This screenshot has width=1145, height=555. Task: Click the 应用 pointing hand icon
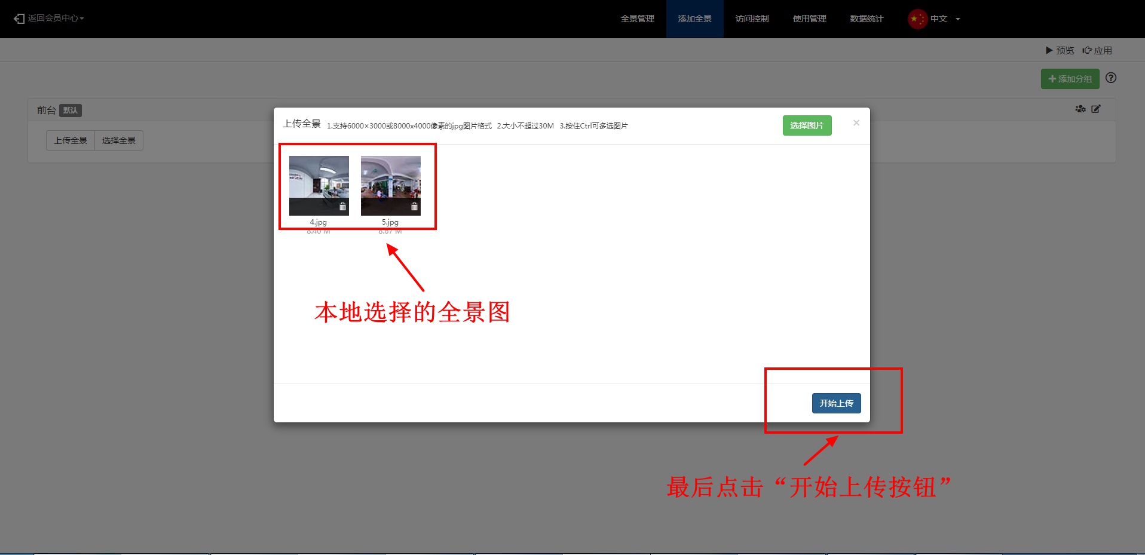click(x=1087, y=51)
